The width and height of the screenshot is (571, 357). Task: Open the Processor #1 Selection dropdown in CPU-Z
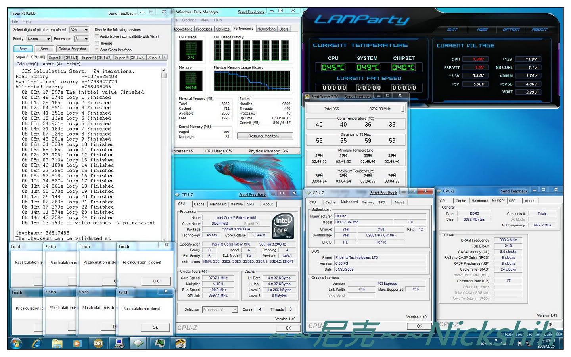click(x=220, y=309)
